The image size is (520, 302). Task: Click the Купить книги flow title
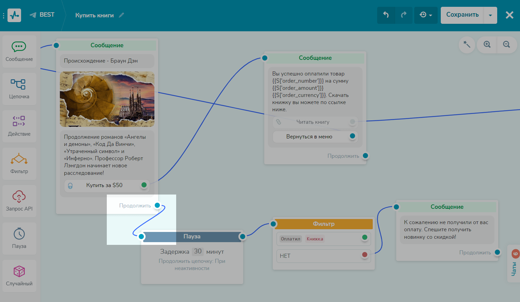tap(95, 15)
